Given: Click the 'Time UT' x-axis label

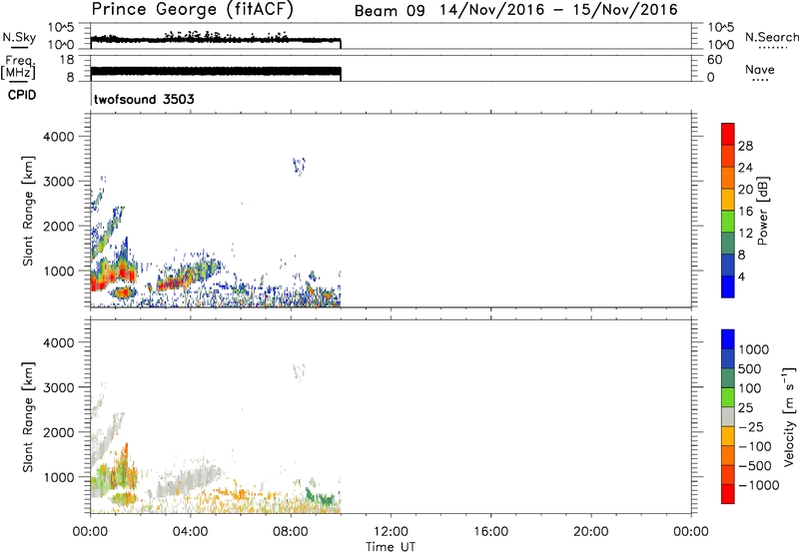Looking at the screenshot, I should [391, 546].
